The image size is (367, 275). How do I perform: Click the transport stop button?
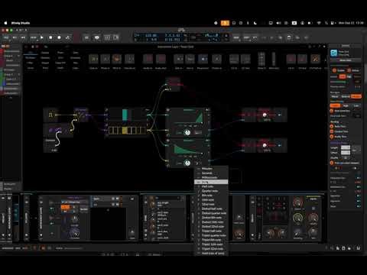pyautogui.click(x=50, y=37)
